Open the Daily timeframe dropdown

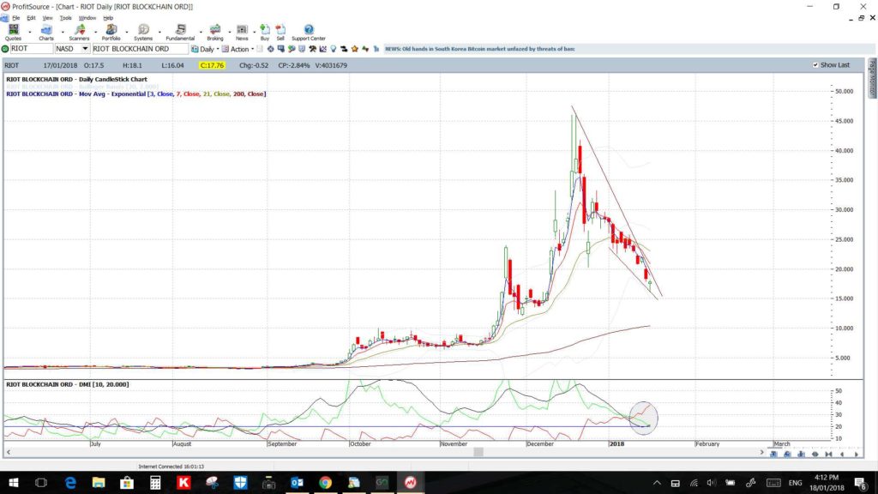coord(206,49)
